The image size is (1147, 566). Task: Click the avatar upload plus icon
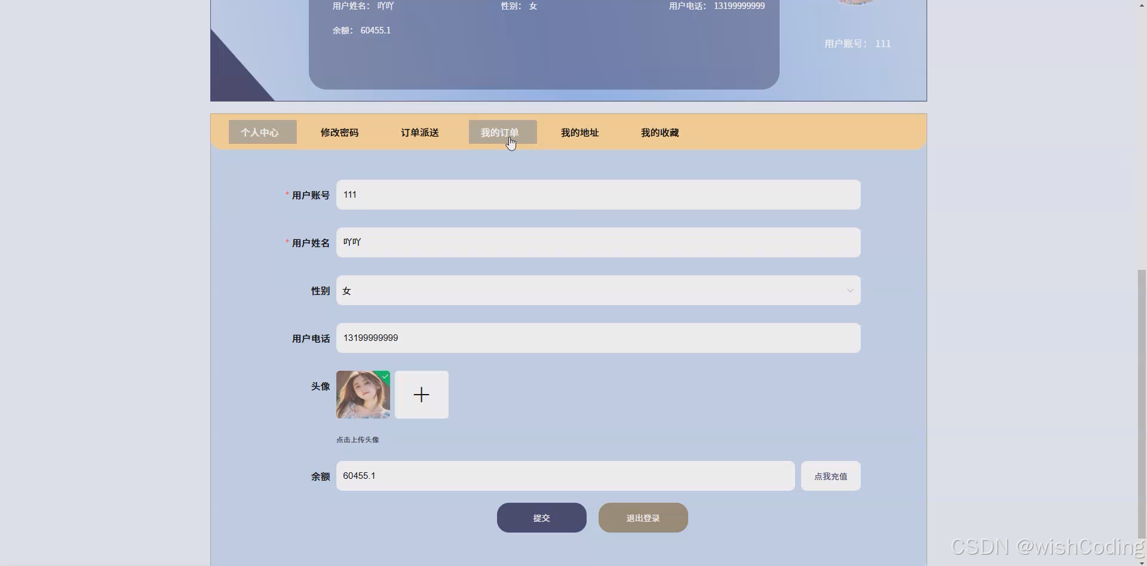point(422,395)
